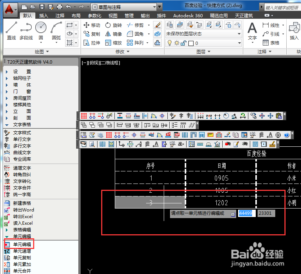Click the 镜像 mirror tool
This screenshot has height=274, width=301.
tap(113, 34)
